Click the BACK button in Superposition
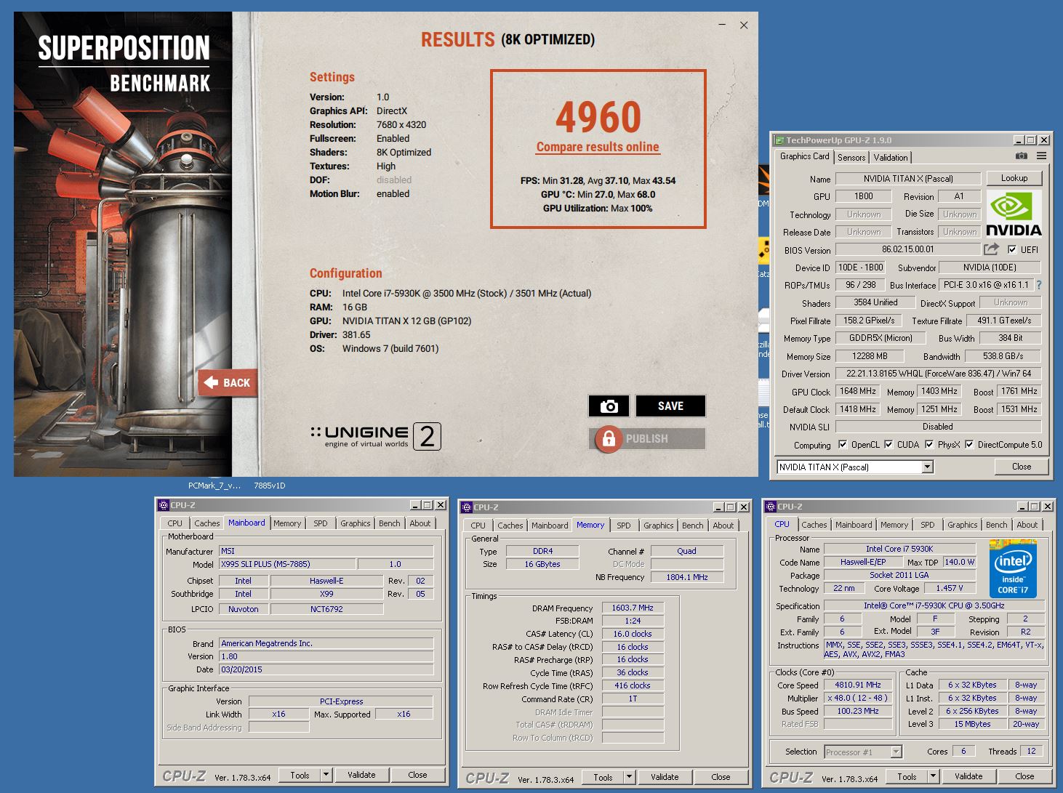 pos(228,383)
